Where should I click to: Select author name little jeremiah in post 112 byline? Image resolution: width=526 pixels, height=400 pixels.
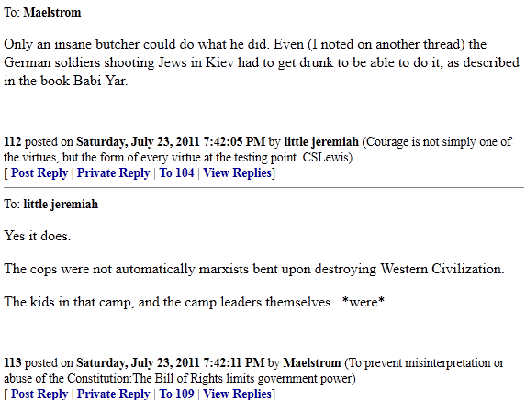click(321, 142)
